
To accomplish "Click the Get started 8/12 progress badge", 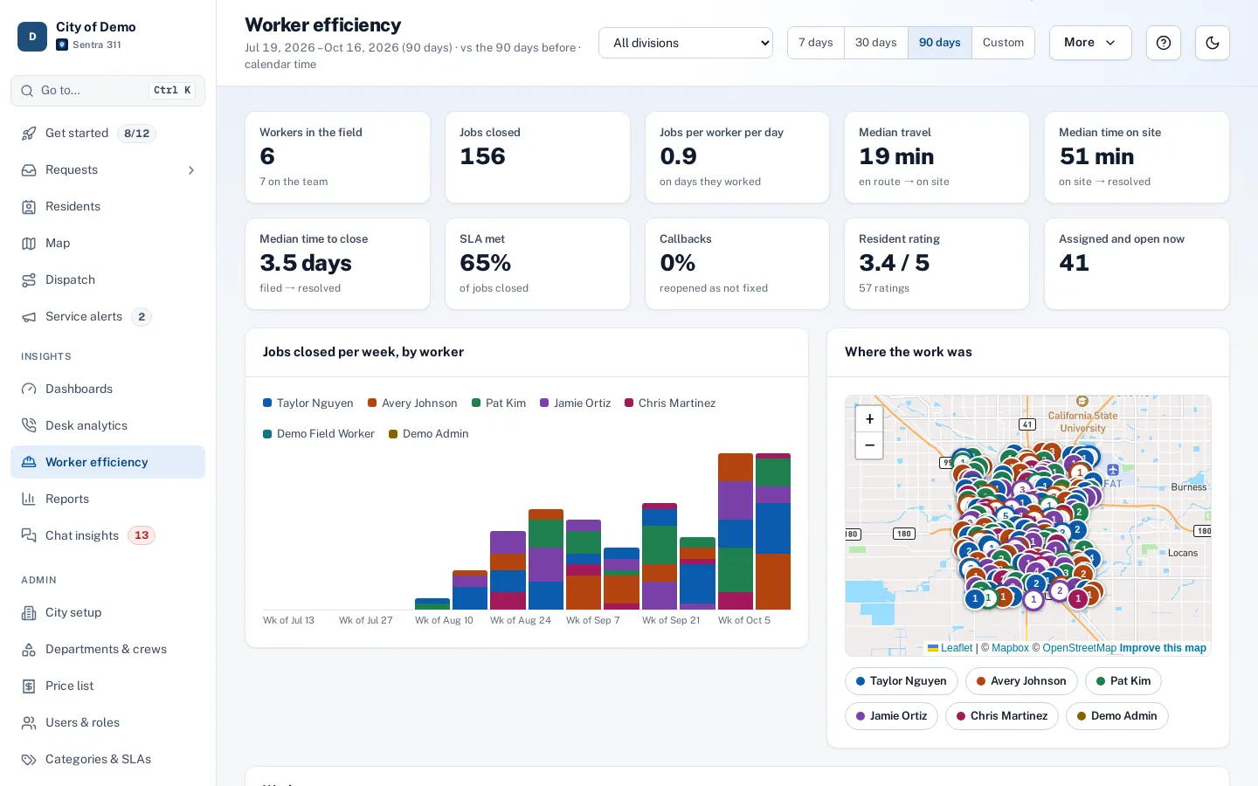I will tap(136, 134).
